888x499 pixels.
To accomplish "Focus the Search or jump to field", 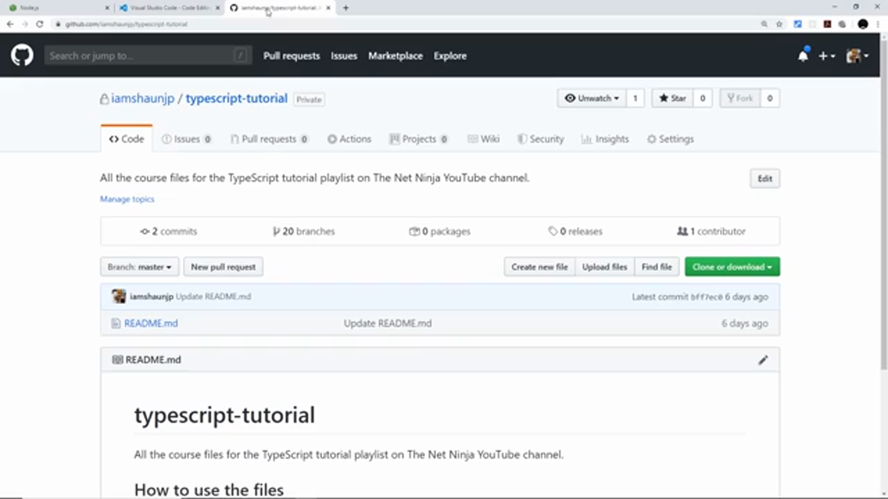I will (147, 55).
